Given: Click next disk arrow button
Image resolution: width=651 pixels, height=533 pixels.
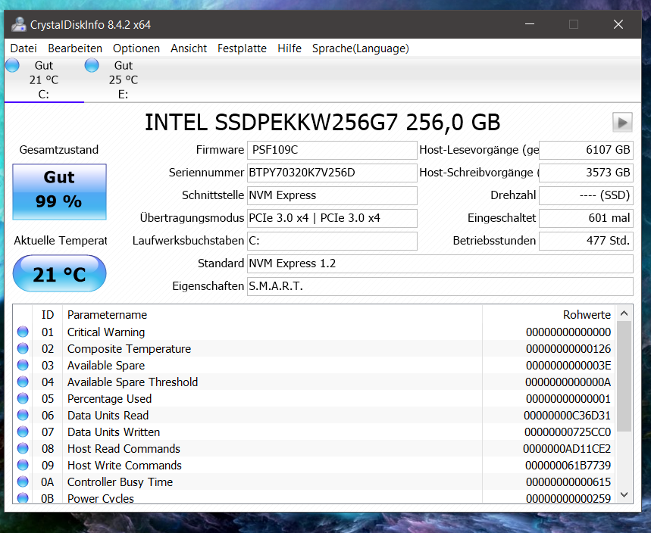Looking at the screenshot, I should click(x=622, y=123).
